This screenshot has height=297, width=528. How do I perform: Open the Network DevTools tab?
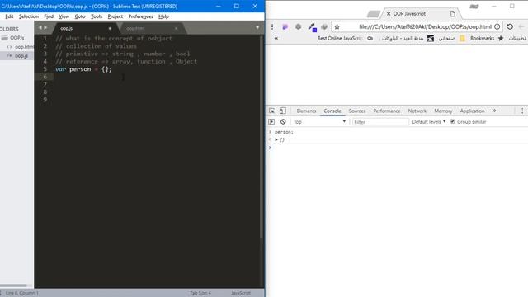click(x=417, y=111)
